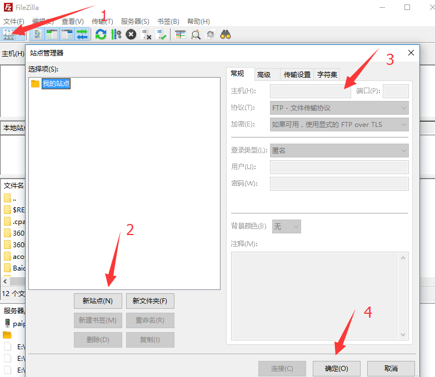Refresh file lists with the green arrows icon
The height and width of the screenshot is (377, 435).
click(101, 34)
